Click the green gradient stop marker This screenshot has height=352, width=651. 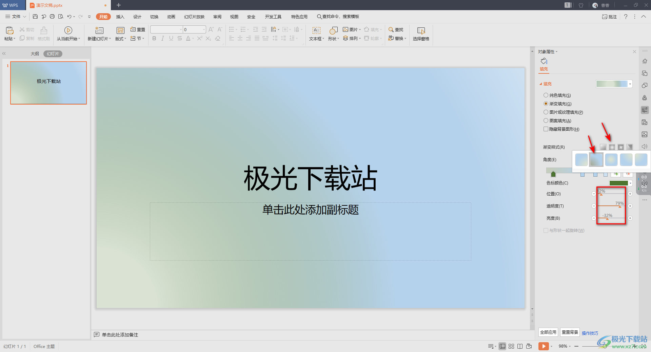pos(553,174)
